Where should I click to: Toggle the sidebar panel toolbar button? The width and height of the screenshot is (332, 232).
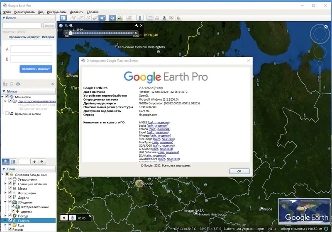(63, 18)
